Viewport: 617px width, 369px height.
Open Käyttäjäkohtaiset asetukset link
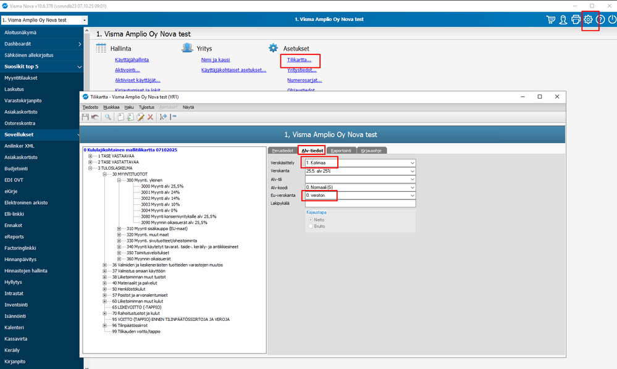pyautogui.click(x=233, y=70)
